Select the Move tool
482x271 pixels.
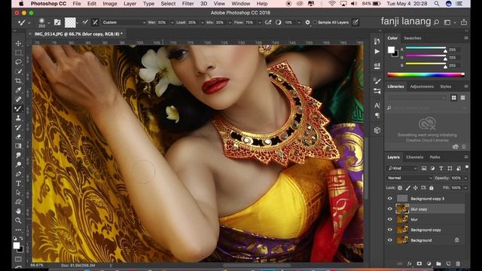point(18,44)
